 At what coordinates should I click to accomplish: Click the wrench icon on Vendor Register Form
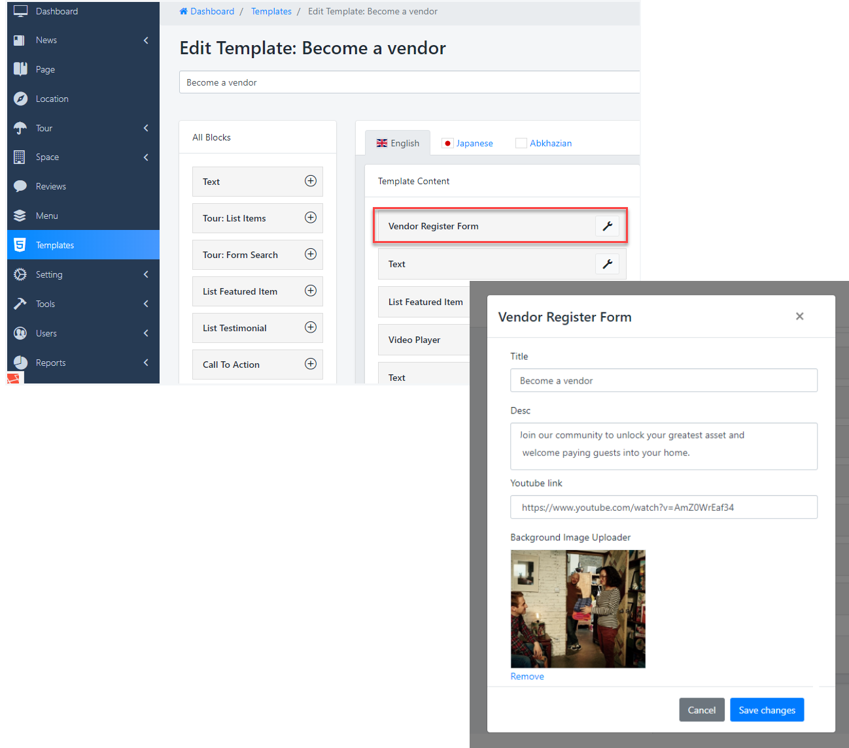[x=607, y=226]
